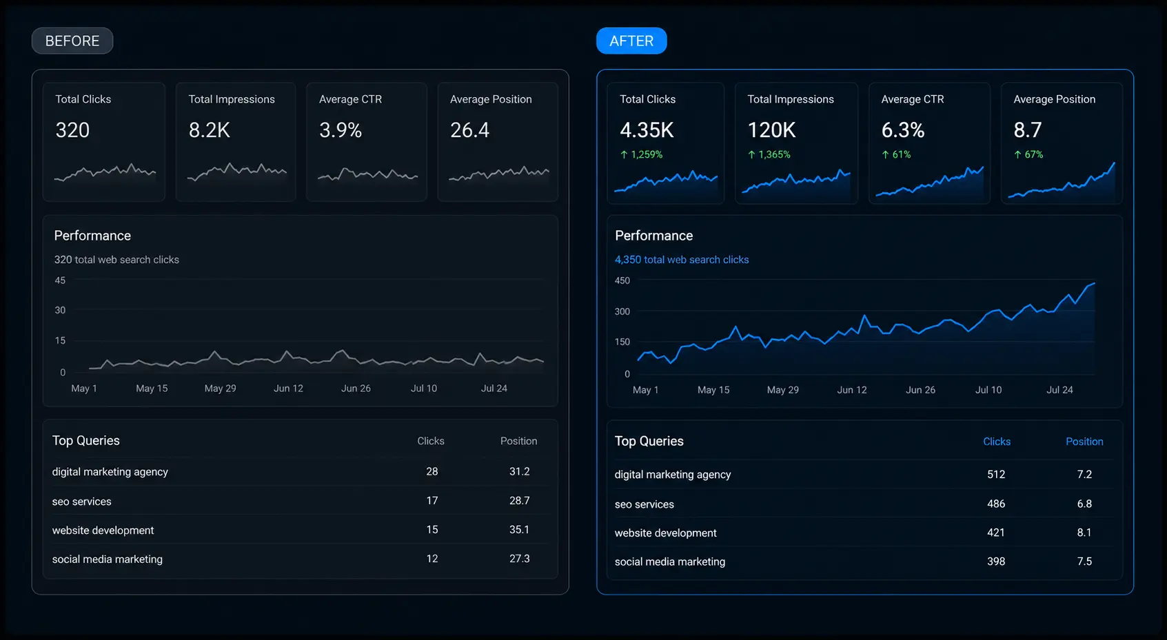This screenshot has height=640, width=1167.
Task: Click the 7.5 position value
Action: click(x=1084, y=561)
